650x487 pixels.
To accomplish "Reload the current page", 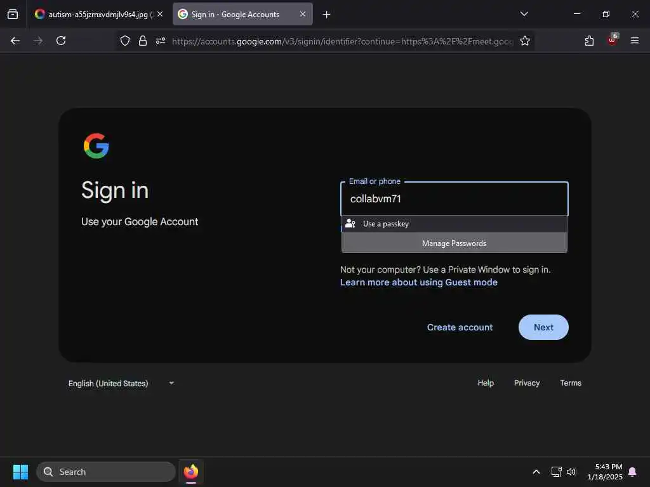I will pyautogui.click(x=61, y=41).
